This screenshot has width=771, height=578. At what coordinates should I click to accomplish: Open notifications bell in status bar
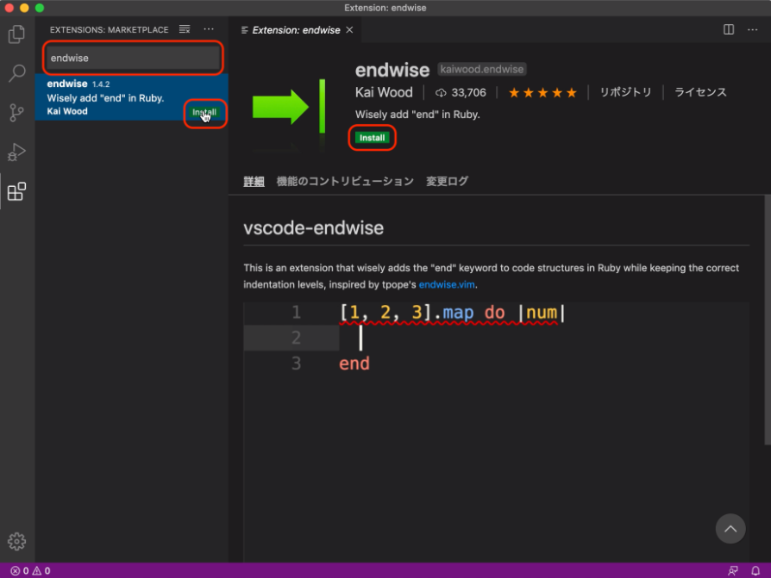755,570
